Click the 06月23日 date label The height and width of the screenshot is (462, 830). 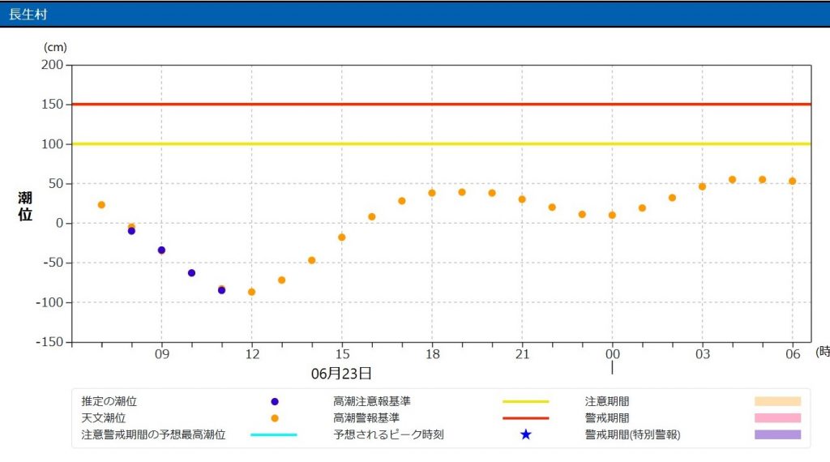[x=341, y=374]
